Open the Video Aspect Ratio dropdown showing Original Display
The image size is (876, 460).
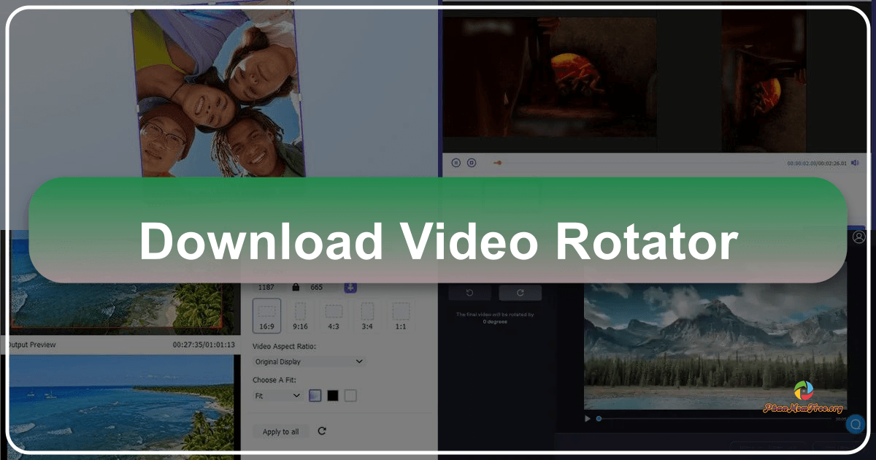click(308, 361)
